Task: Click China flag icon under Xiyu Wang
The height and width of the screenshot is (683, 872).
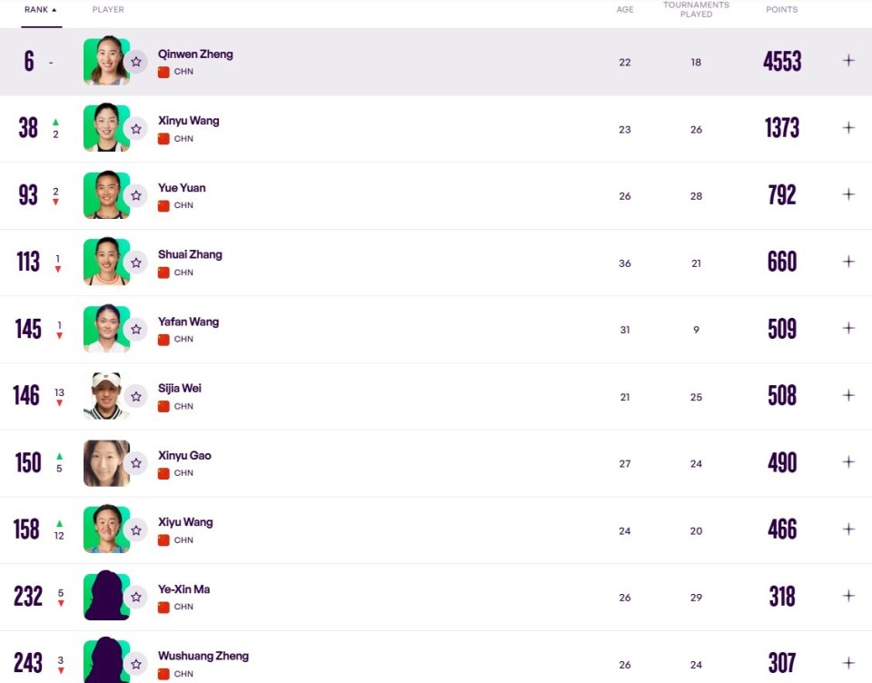Action: pos(163,540)
